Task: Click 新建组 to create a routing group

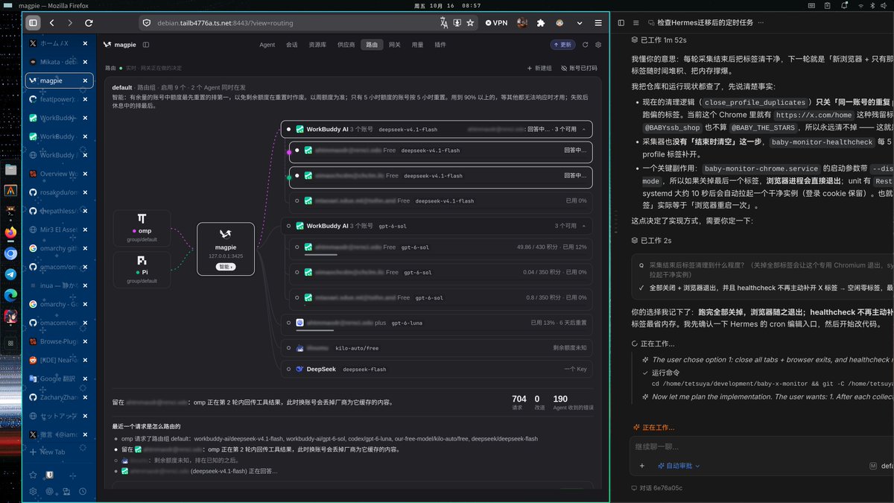Action: pos(539,68)
